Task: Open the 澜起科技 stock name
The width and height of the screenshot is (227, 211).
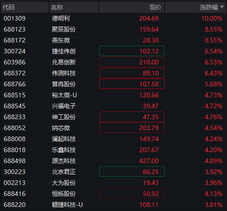Action: [64, 139]
